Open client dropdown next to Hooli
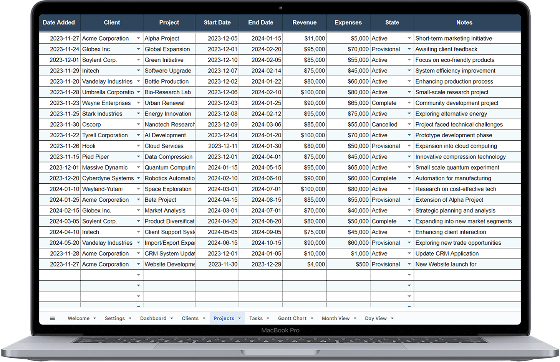 (138, 146)
